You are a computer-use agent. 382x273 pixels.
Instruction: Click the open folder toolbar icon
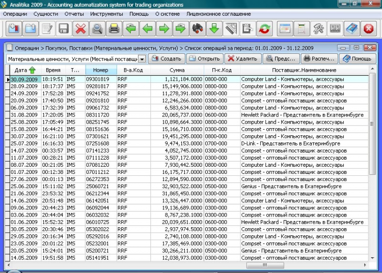[x=31, y=28]
